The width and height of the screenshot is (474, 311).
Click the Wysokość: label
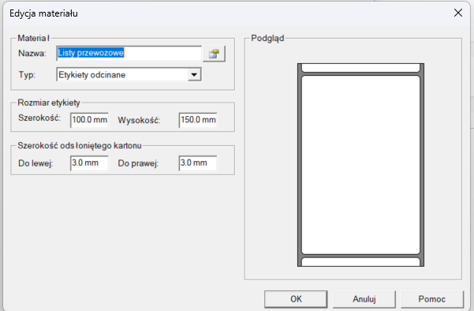(139, 121)
